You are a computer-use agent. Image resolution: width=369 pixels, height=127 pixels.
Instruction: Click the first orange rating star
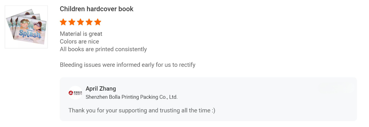(63, 22)
